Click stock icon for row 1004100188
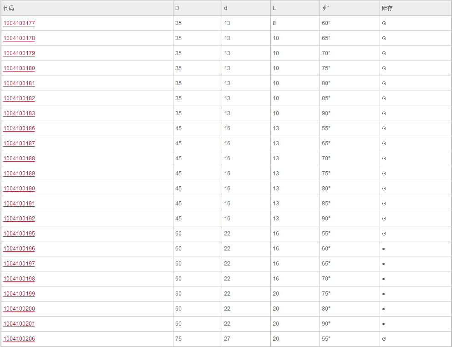The width and height of the screenshot is (452, 347). click(x=384, y=158)
